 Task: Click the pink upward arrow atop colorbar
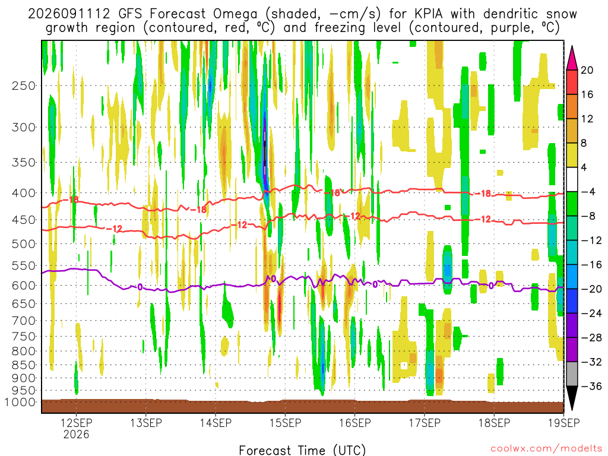click(572, 58)
